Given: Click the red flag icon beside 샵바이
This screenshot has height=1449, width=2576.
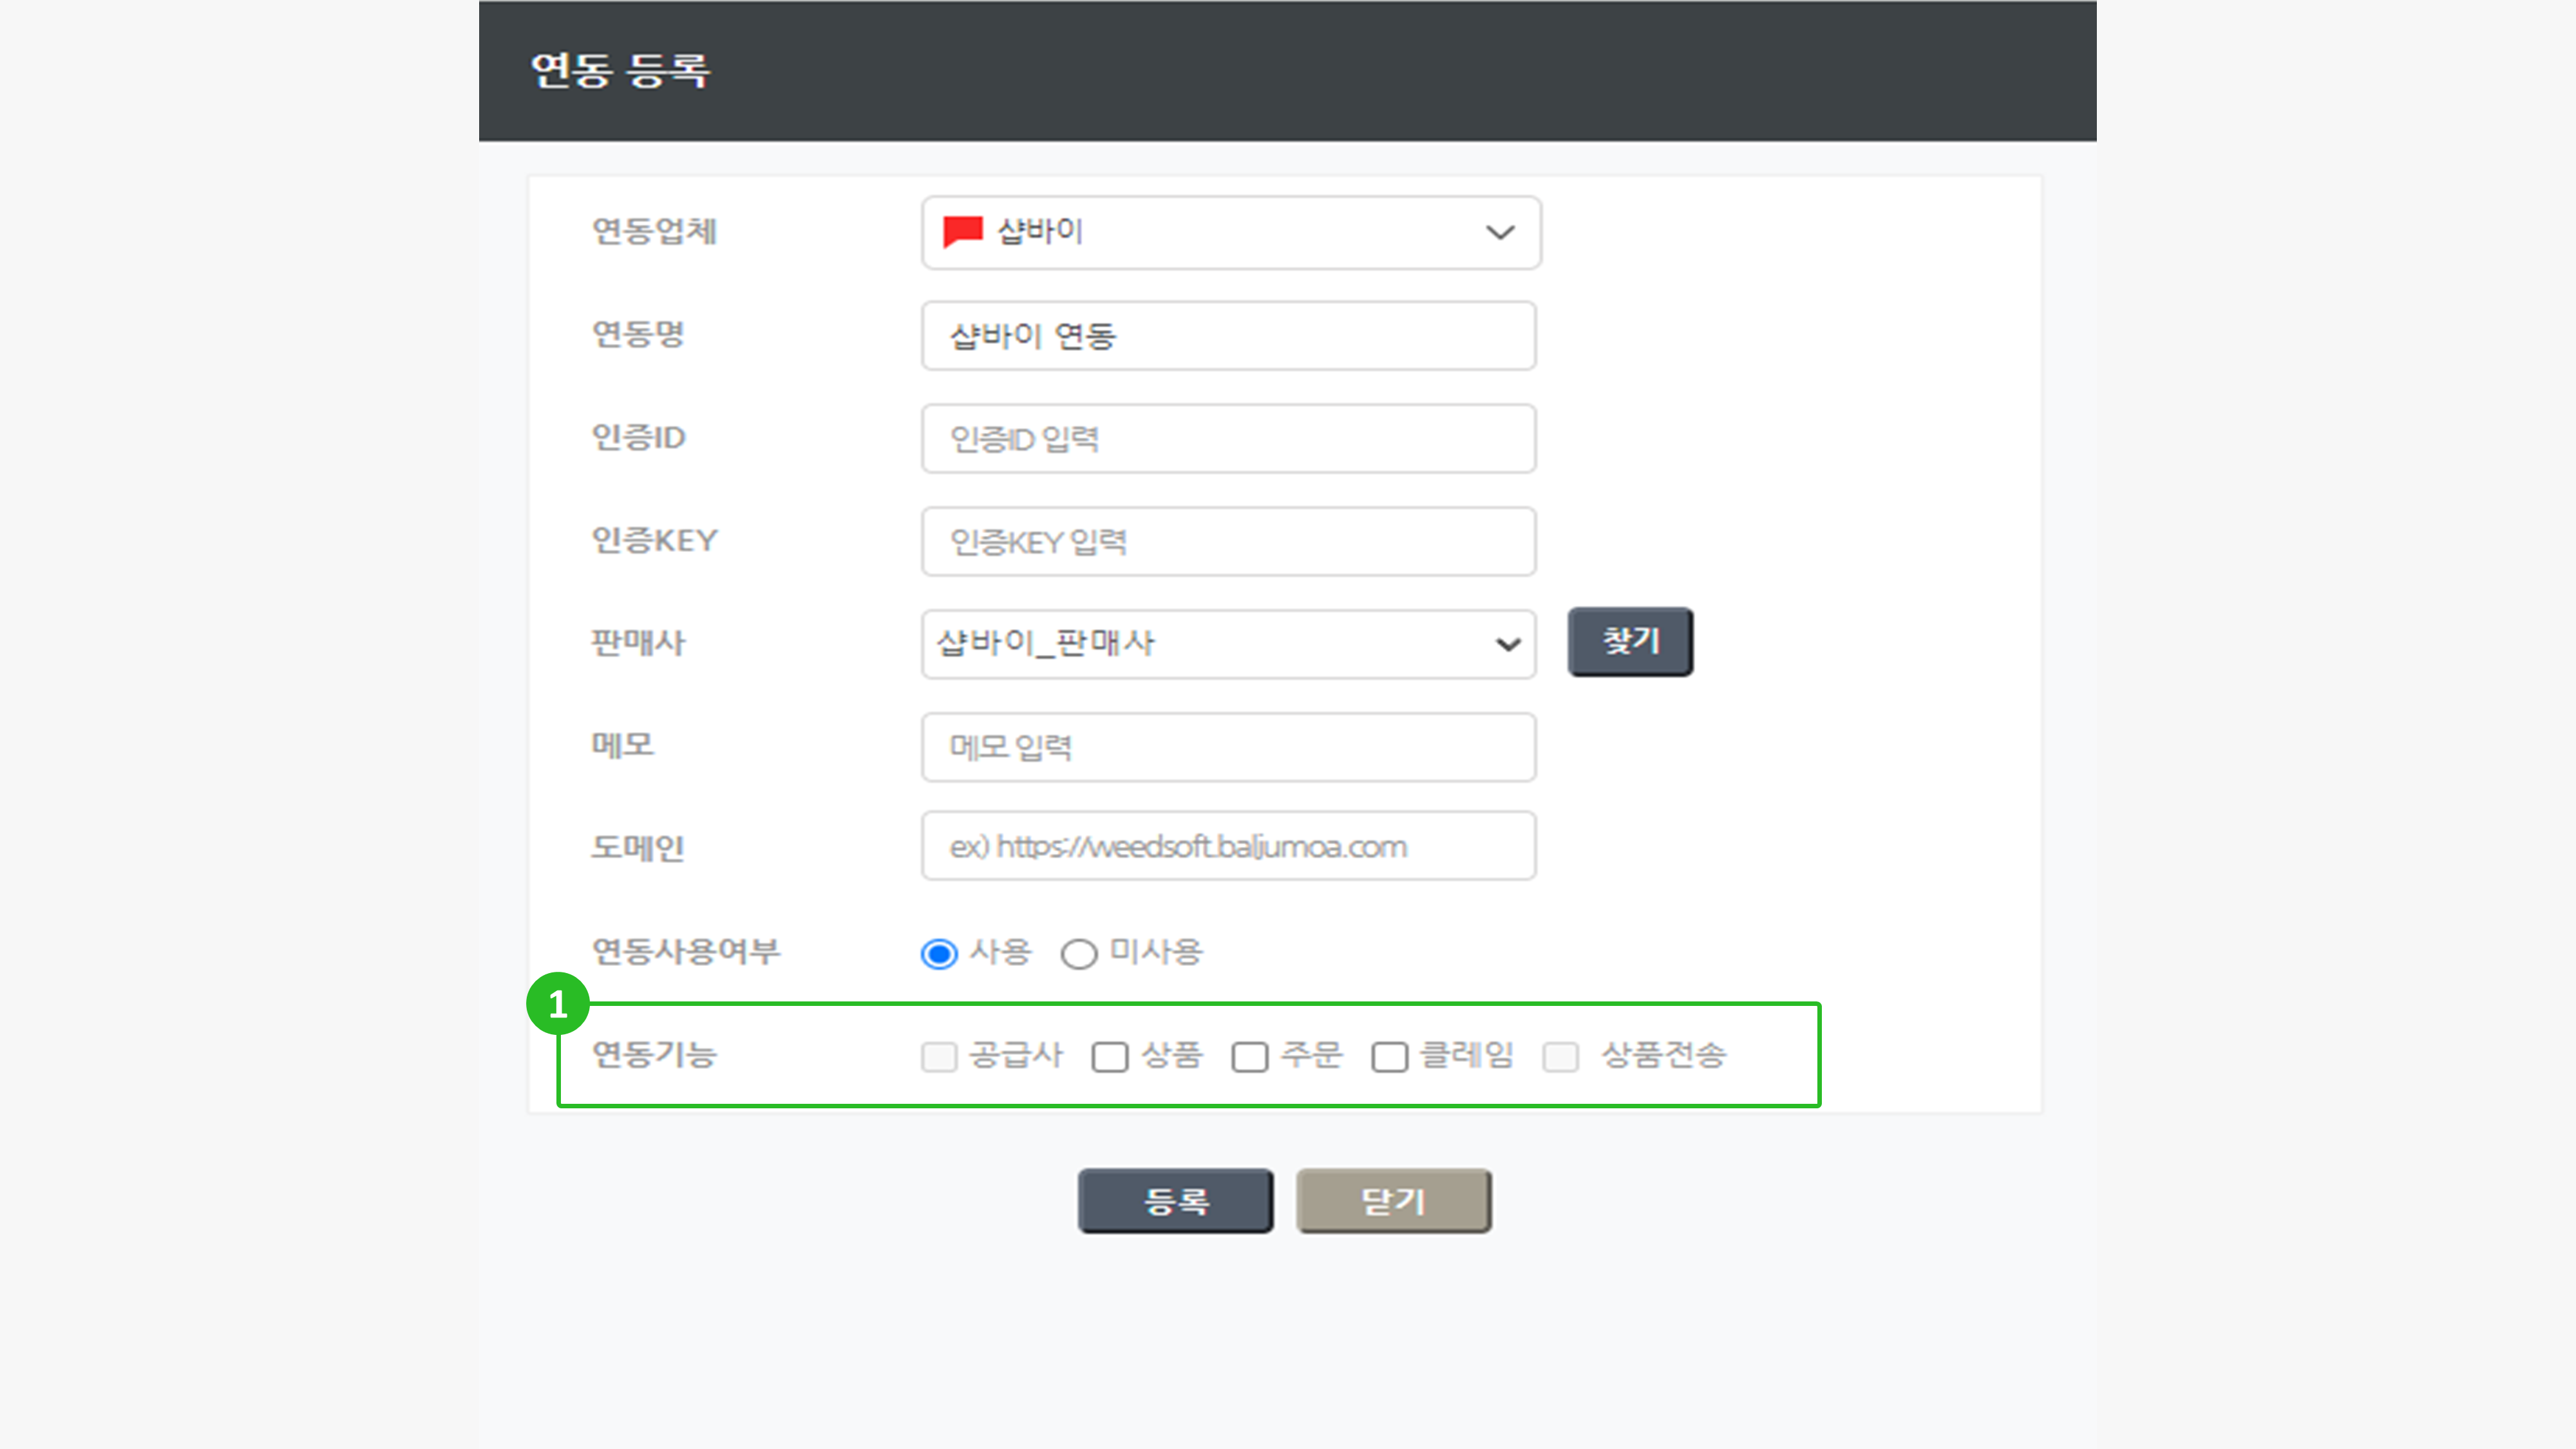Looking at the screenshot, I should click(x=962, y=231).
